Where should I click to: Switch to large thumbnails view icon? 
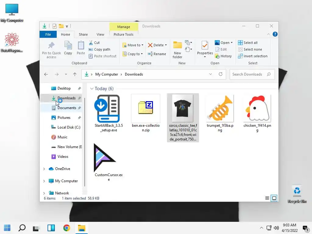coord(274,198)
